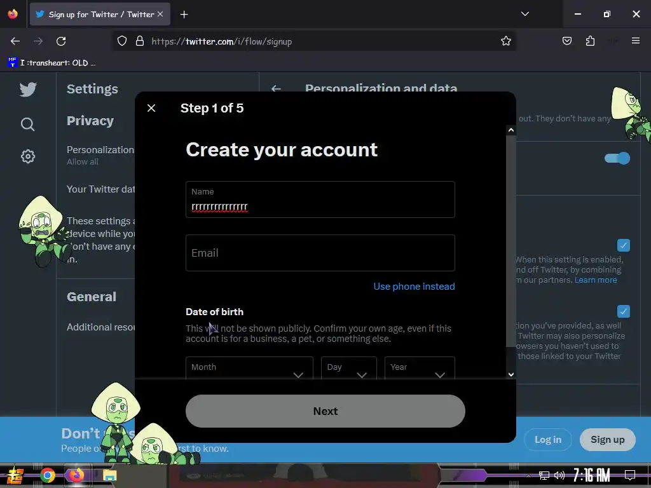This screenshot has height=488, width=651.
Task: Open the Firefox hamburger menu
Action: 635,41
